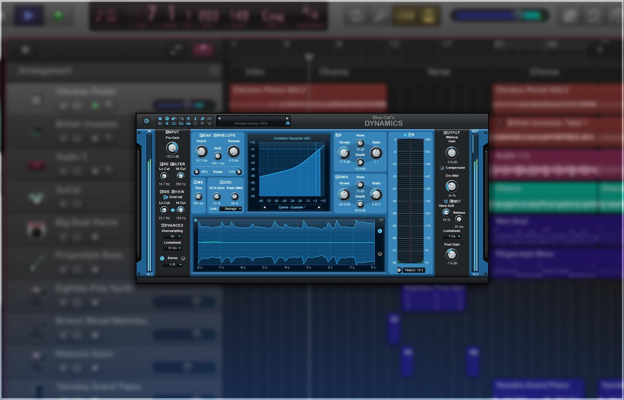The width and height of the screenshot is (624, 400).
Task: Click the DAW play button behind plugin
Action: (x=28, y=15)
